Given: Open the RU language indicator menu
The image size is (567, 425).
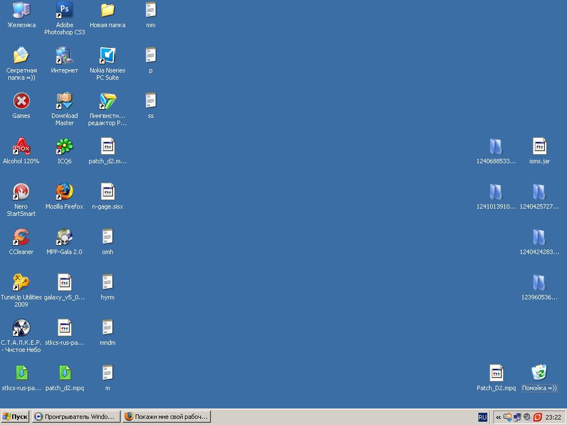Looking at the screenshot, I should 482,417.
